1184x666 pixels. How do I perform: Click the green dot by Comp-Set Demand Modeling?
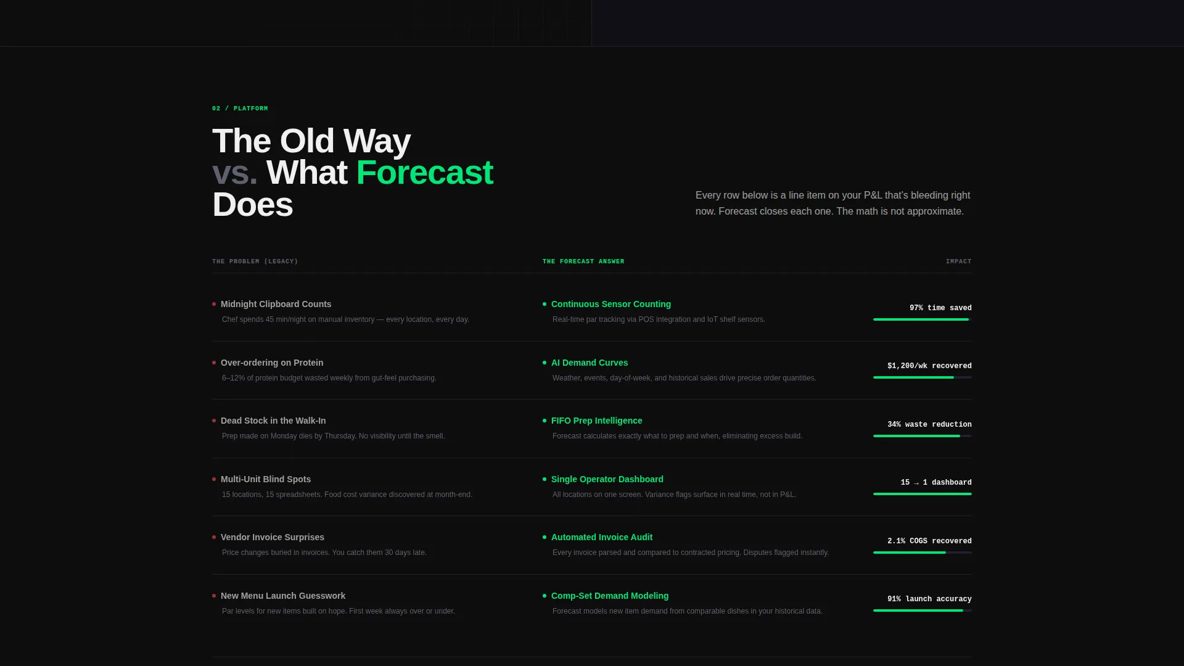pyautogui.click(x=545, y=596)
